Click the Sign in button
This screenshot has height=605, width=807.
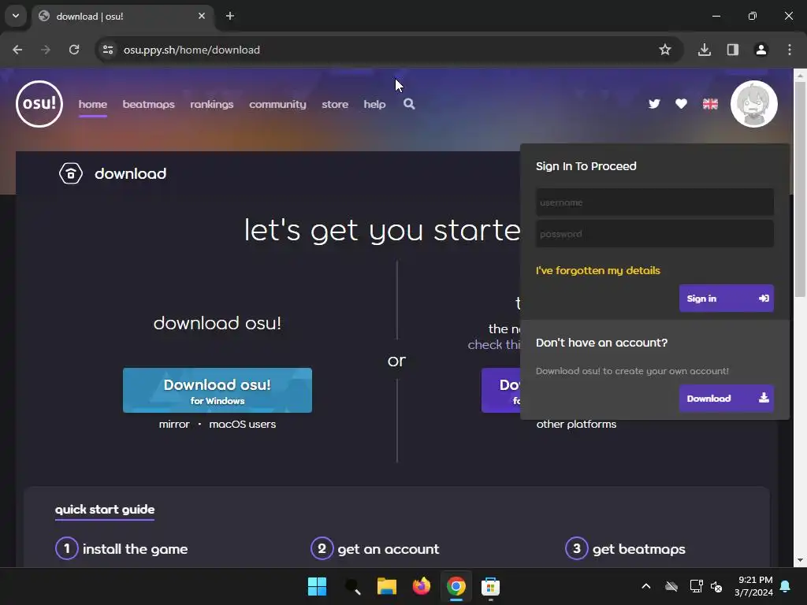point(726,299)
